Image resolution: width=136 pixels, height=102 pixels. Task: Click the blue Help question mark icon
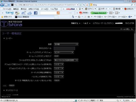tap(129, 17)
